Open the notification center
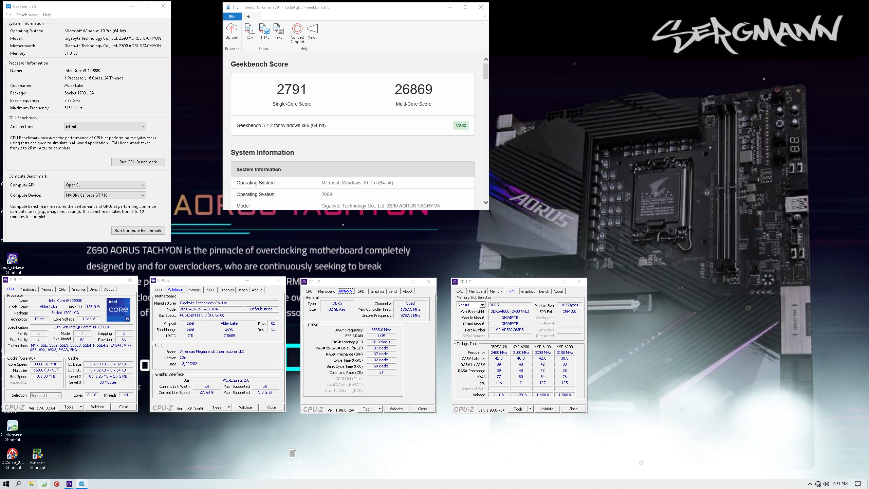This screenshot has height=489, width=869. 858,484
